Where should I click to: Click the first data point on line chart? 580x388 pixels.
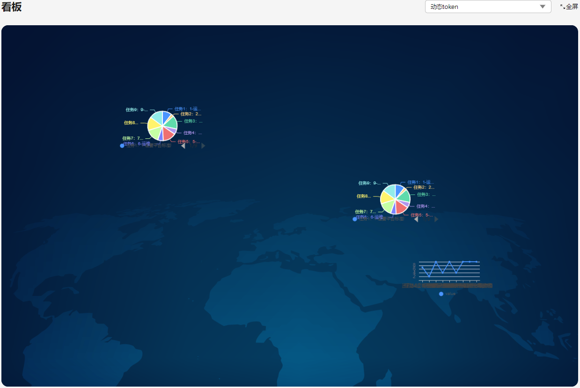point(422,267)
